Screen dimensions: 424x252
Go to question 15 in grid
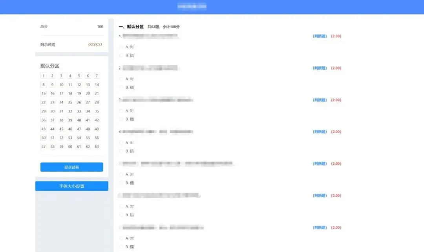[43, 93]
